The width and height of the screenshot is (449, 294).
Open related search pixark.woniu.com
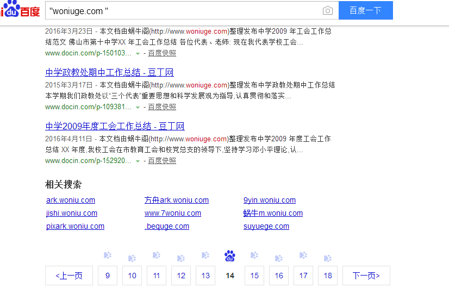click(x=75, y=226)
